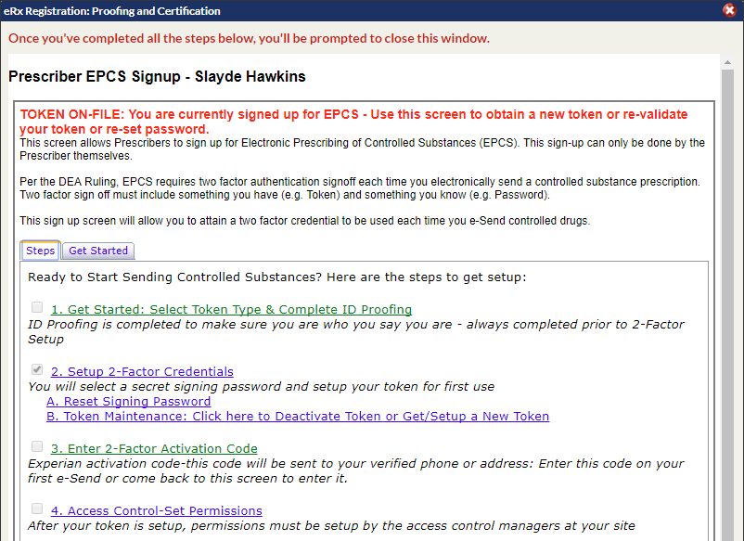Click the 'This screen allows Prescribers' paragraph
Image resolution: width=744 pixels, height=541 pixels.
coord(362,149)
